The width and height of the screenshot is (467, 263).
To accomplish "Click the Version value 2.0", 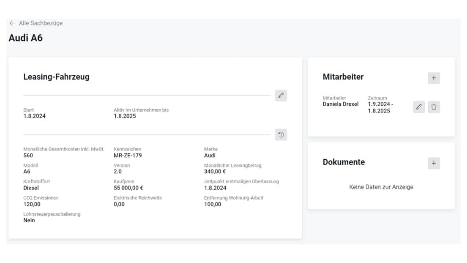I will [118, 171].
